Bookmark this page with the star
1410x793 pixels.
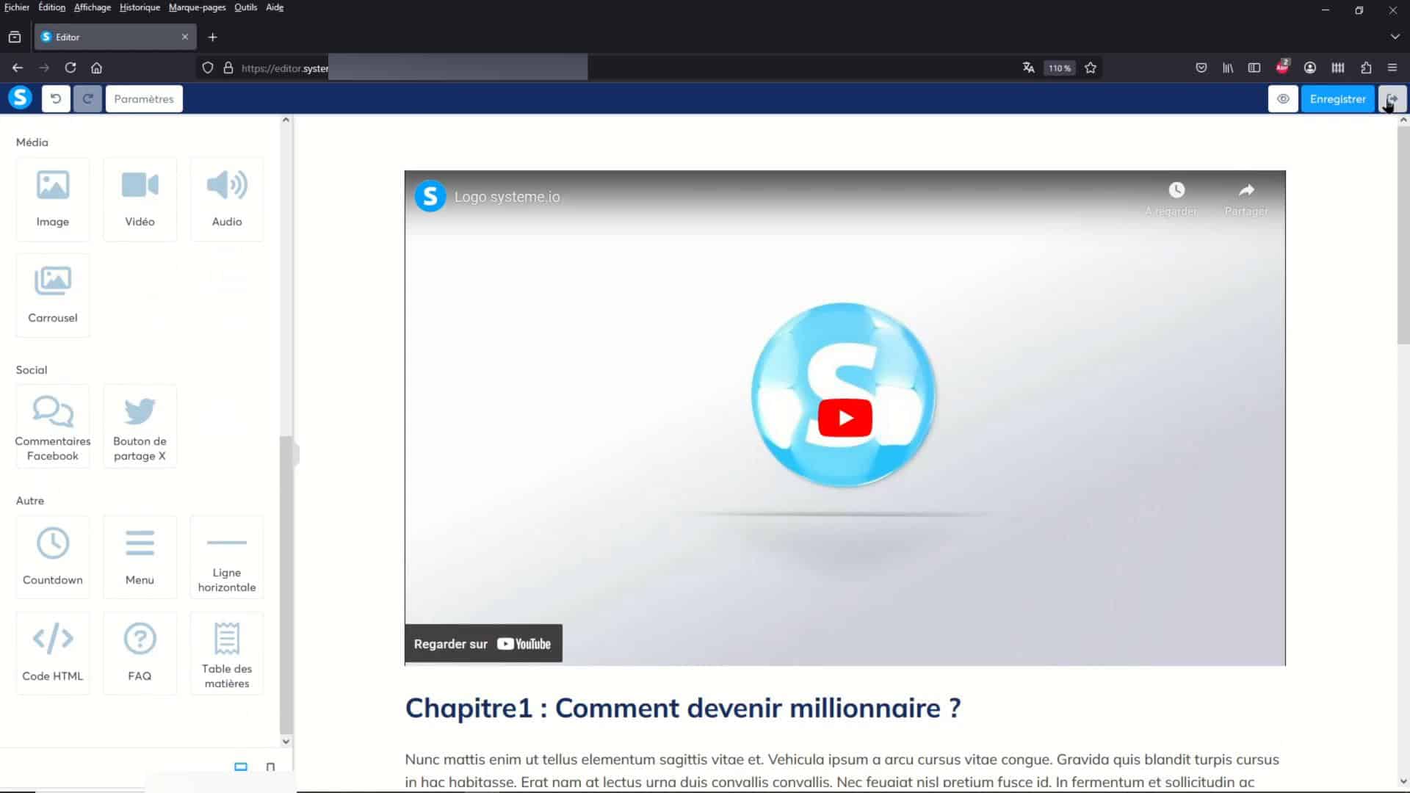(1091, 68)
